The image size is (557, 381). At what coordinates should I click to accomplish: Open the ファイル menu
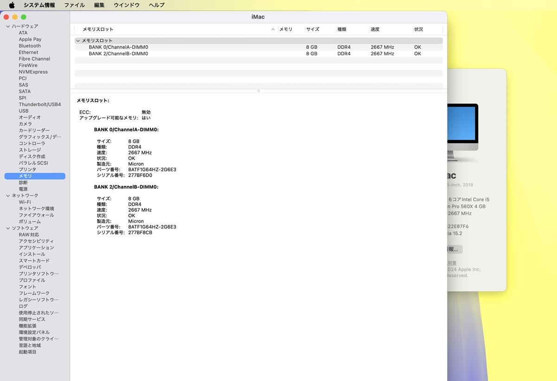pos(74,5)
